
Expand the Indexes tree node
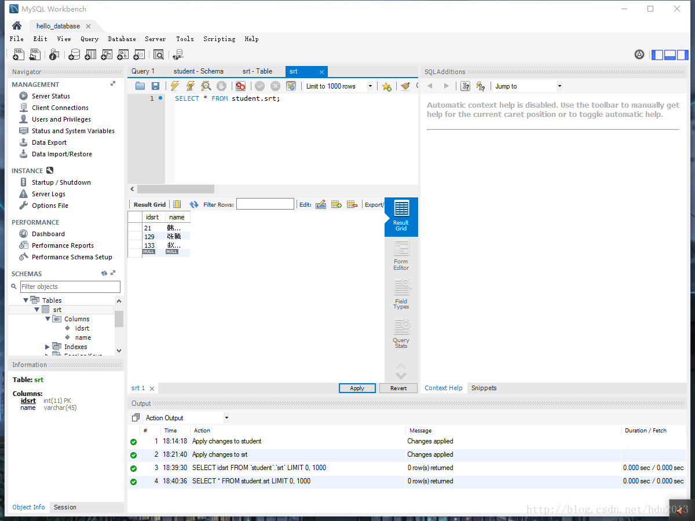coord(47,347)
